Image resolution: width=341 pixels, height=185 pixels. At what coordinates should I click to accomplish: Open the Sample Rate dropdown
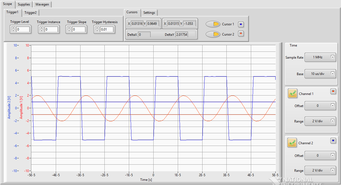point(320,57)
